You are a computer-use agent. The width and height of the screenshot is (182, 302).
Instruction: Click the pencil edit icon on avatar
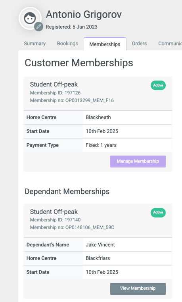tap(39, 27)
